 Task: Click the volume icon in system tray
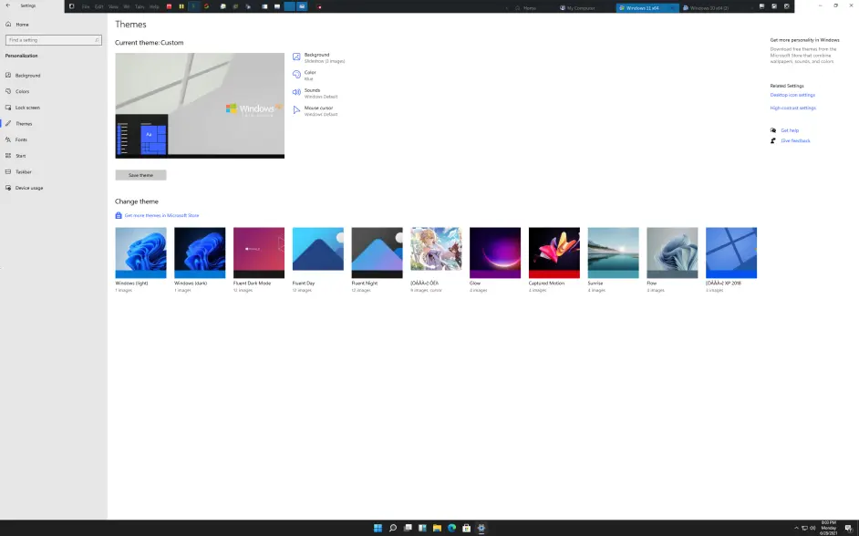(812, 529)
